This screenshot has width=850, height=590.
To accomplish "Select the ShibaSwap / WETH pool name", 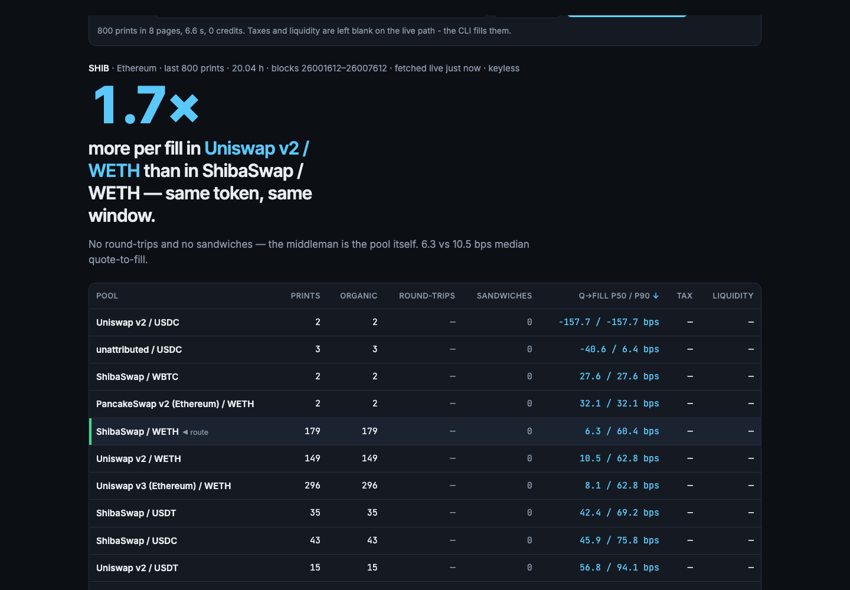I will point(138,431).
